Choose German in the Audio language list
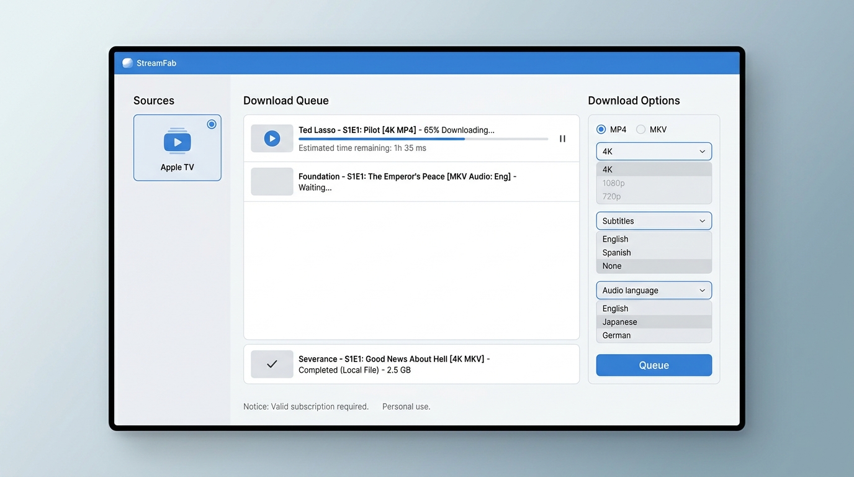The image size is (854, 477). [x=654, y=335]
